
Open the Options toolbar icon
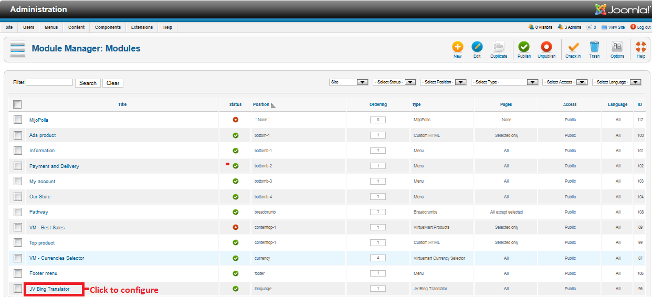(x=617, y=47)
